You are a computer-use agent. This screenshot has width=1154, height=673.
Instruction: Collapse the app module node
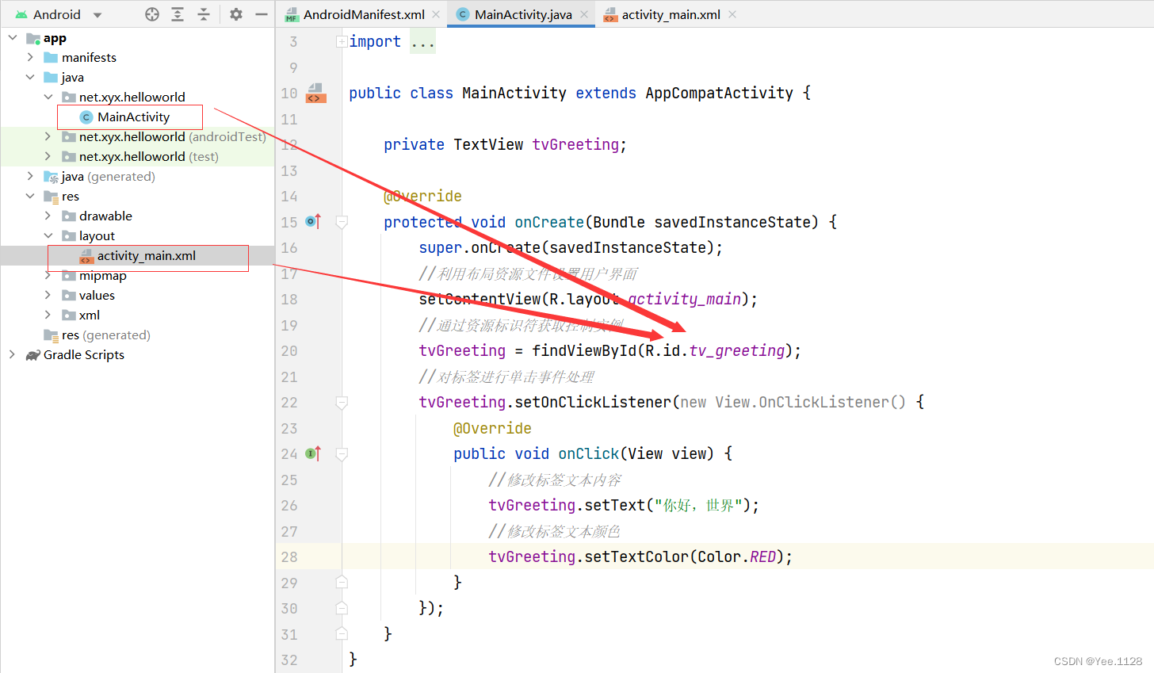point(13,37)
